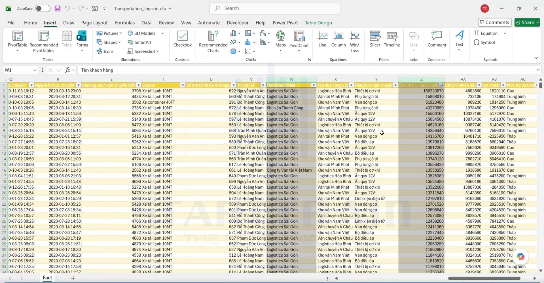Insert a Symbol character
Screen dimensions: 544x283
(484, 42)
